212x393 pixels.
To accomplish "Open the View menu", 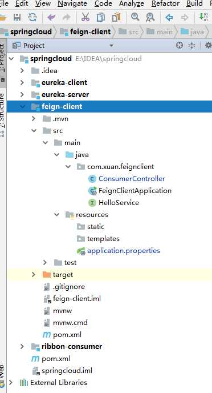I will click(43, 3).
